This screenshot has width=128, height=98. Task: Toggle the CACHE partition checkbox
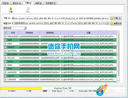coord(5,76)
